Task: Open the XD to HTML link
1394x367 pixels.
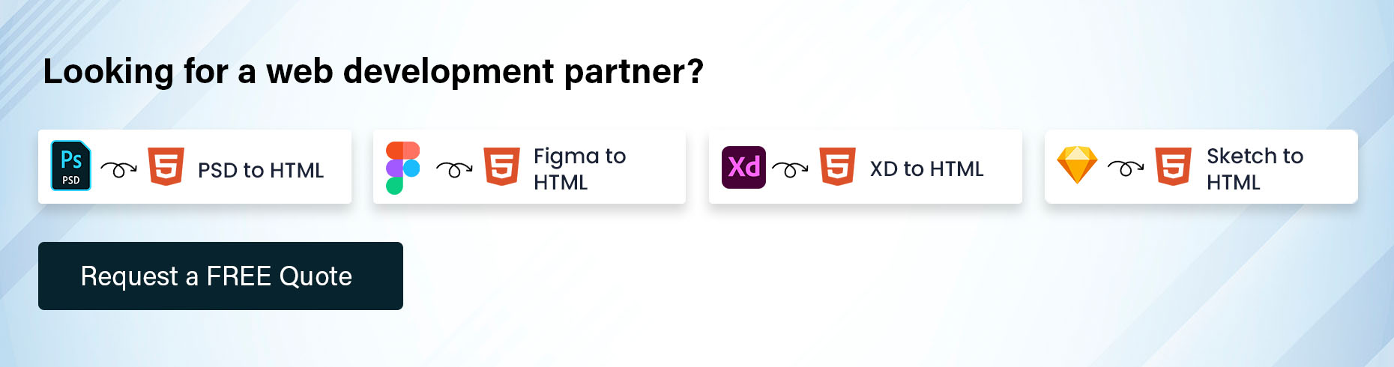Action: point(927,169)
